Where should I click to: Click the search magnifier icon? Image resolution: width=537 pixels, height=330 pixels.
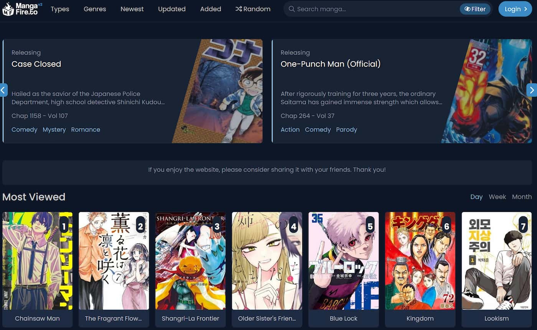point(292,9)
